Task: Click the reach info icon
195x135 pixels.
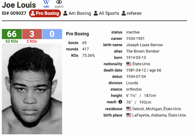Action: [120, 102]
